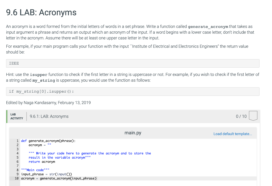Select the blue docstring comment on line 4
The width and height of the screenshot is (272, 186).
tap(88, 153)
